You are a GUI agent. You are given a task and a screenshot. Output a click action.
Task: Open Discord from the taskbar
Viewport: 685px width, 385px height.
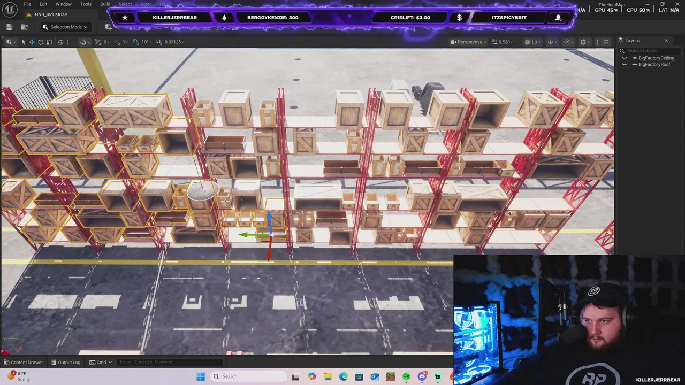coord(422,376)
